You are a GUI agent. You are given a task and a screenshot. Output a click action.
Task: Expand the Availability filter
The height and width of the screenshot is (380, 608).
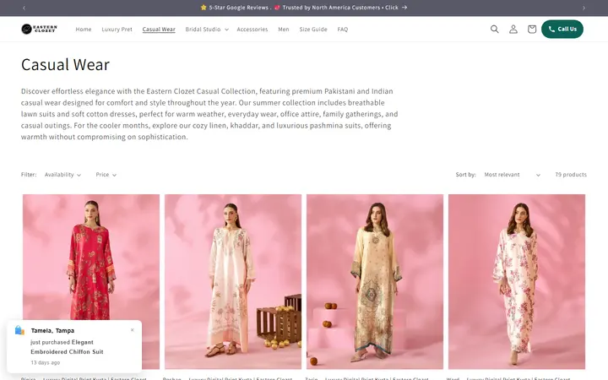pyautogui.click(x=62, y=175)
